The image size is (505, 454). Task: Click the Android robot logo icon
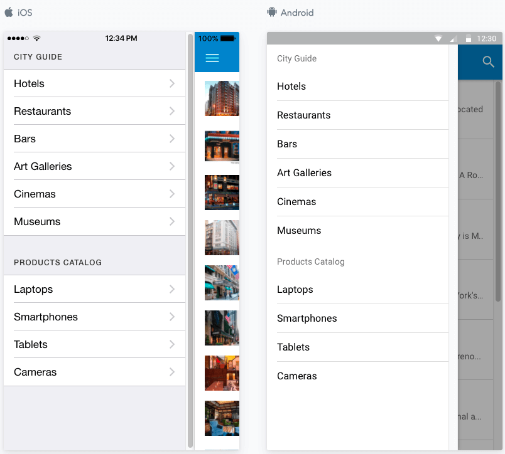pyautogui.click(x=272, y=12)
